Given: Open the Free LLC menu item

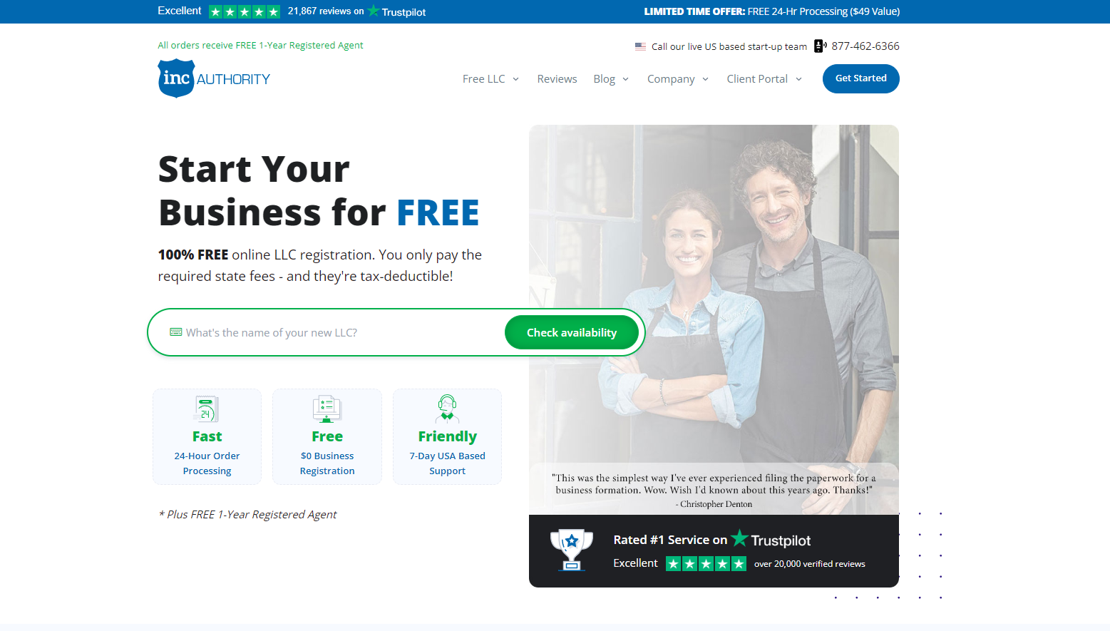Looking at the screenshot, I should click(483, 79).
